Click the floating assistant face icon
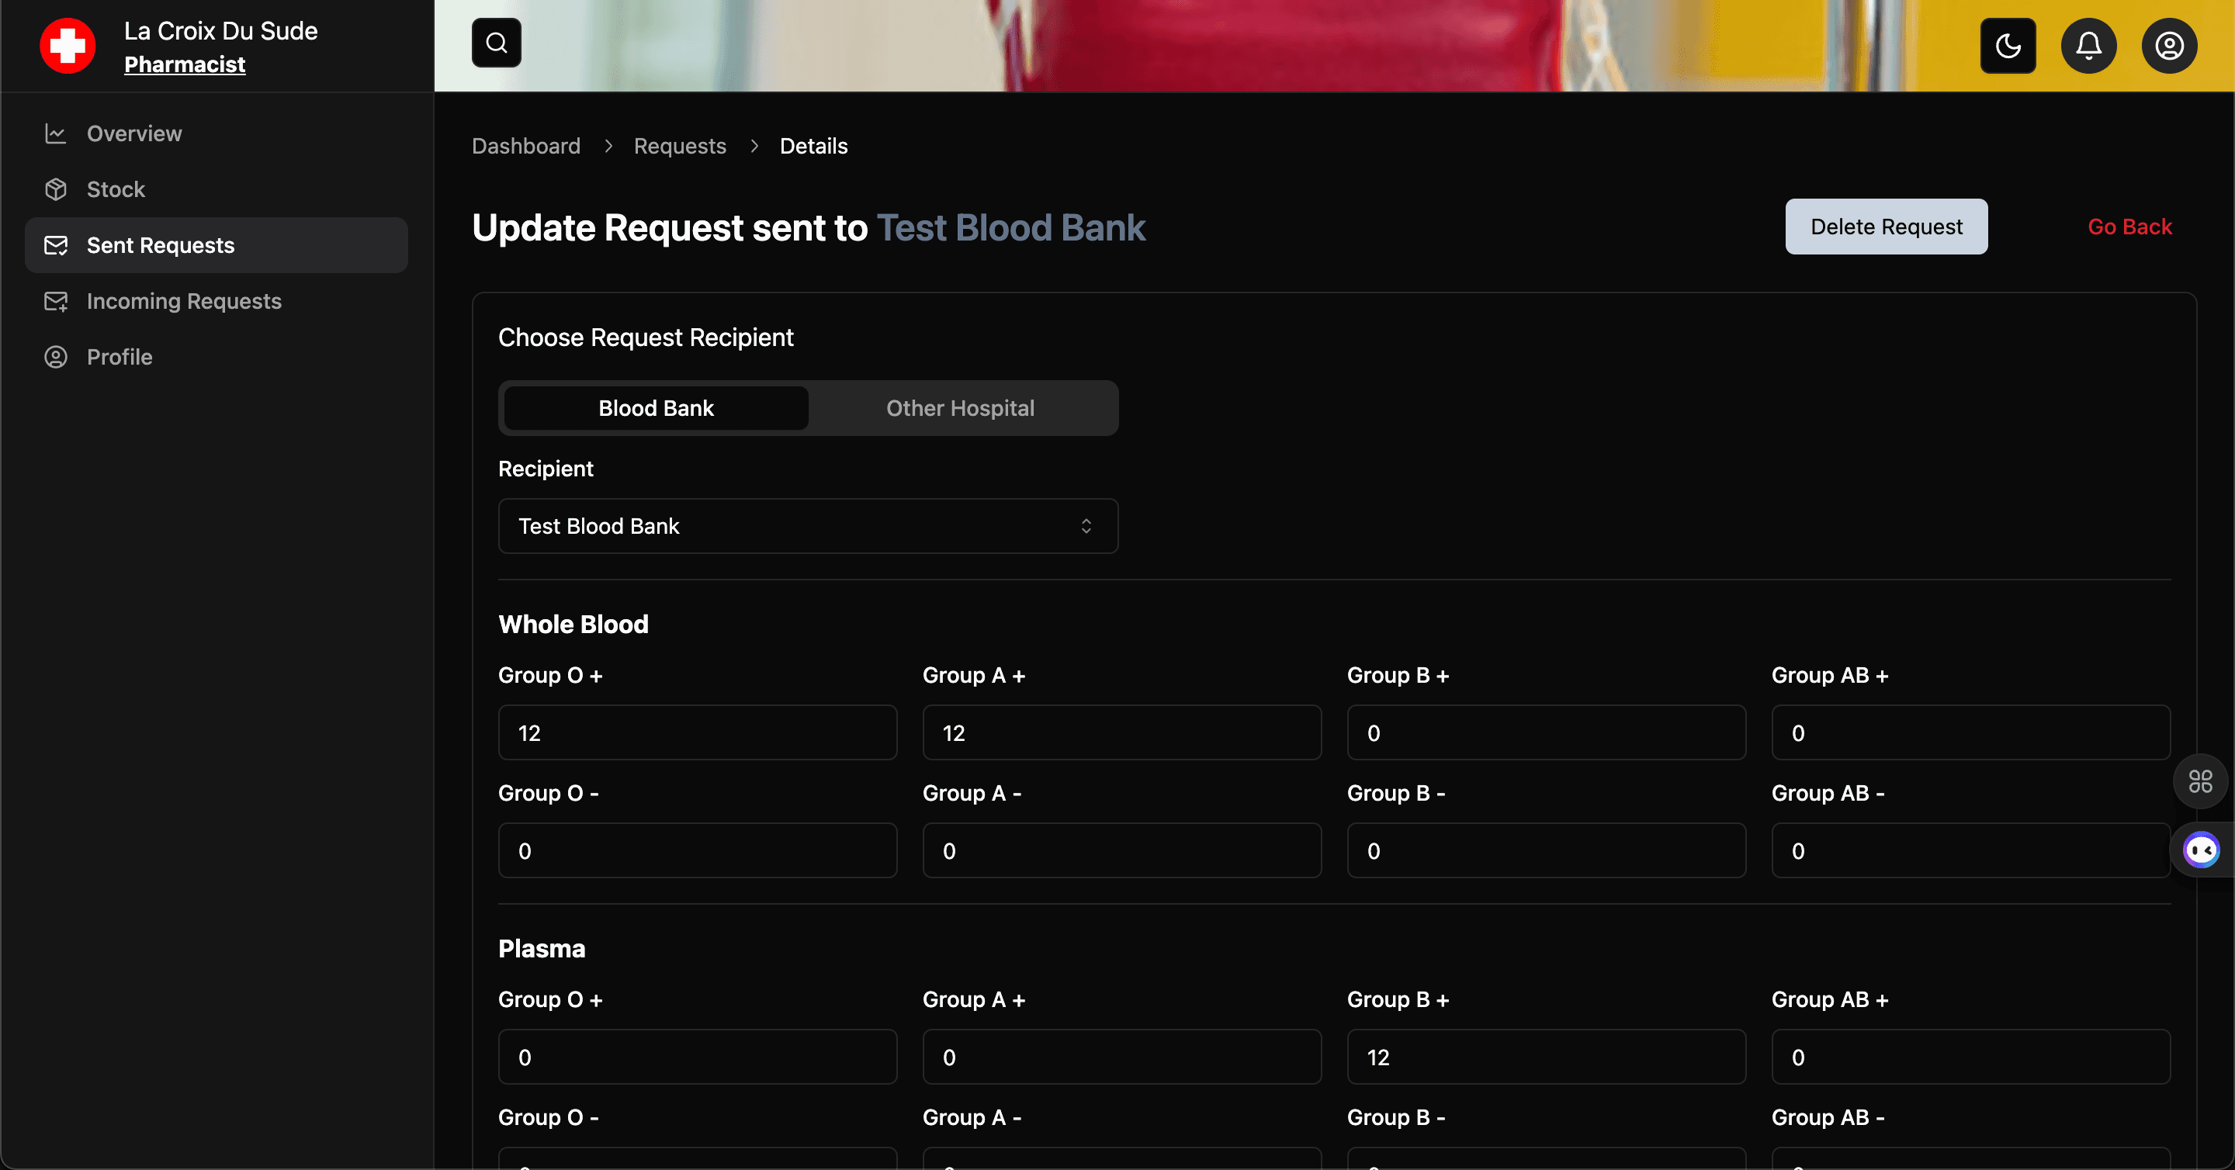The image size is (2235, 1170). tap(2202, 850)
